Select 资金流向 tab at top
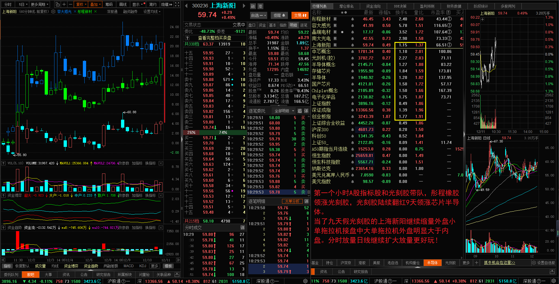This screenshot has height=284, width=559. point(373,6)
